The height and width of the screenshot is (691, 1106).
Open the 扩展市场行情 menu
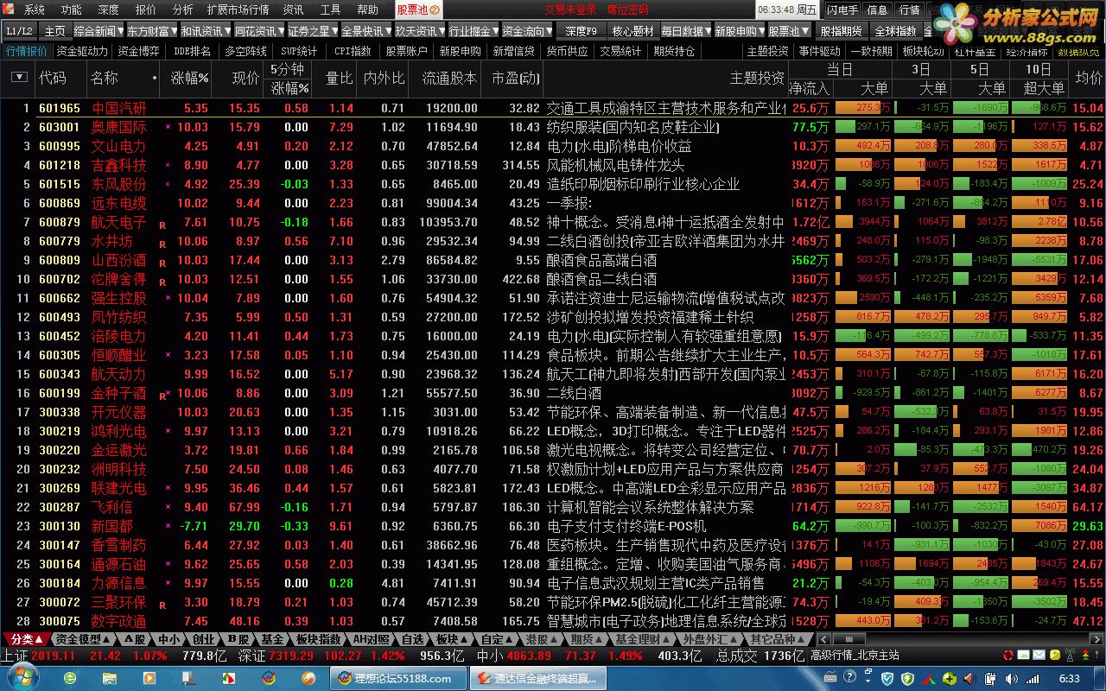pos(238,10)
